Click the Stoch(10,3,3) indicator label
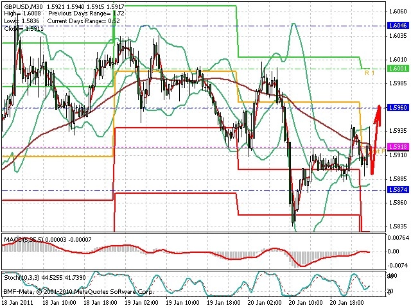Viewport: 411px width, 308px height. [x=22, y=278]
